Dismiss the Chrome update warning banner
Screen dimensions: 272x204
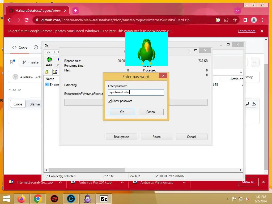[x=262, y=31]
